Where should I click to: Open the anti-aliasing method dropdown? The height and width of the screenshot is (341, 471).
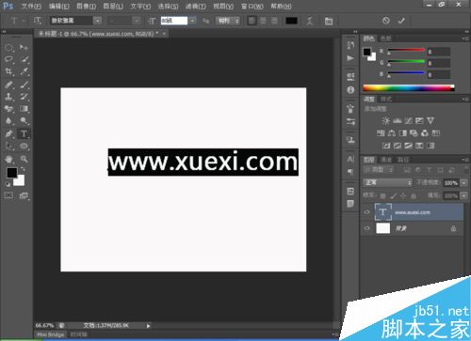coord(228,21)
